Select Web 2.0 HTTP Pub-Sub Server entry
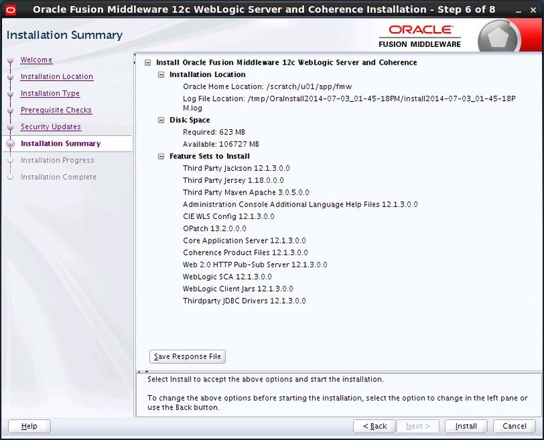The image size is (544, 440). (x=255, y=265)
